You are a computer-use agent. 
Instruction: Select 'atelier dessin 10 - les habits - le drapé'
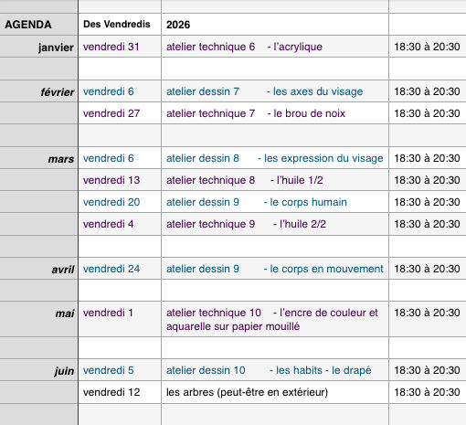point(275,370)
